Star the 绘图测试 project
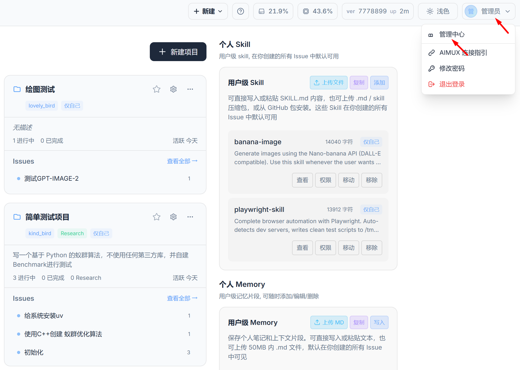Screen dimensions: 520x370 tap(157, 89)
